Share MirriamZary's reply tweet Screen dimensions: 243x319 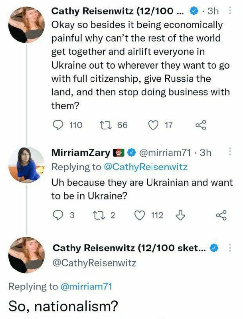click(221, 215)
